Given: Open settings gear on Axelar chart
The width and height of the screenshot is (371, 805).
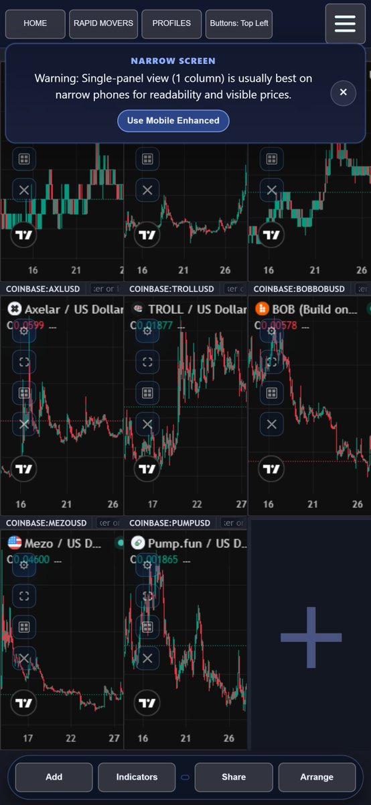Looking at the screenshot, I should [x=24, y=331].
